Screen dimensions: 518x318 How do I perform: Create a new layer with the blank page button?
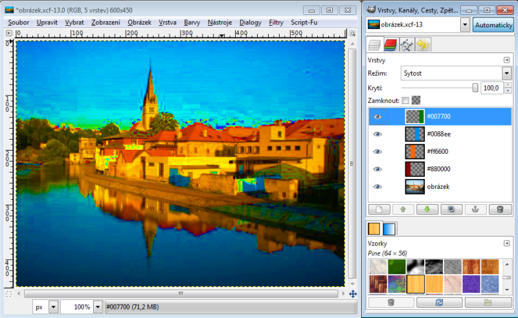(x=379, y=209)
